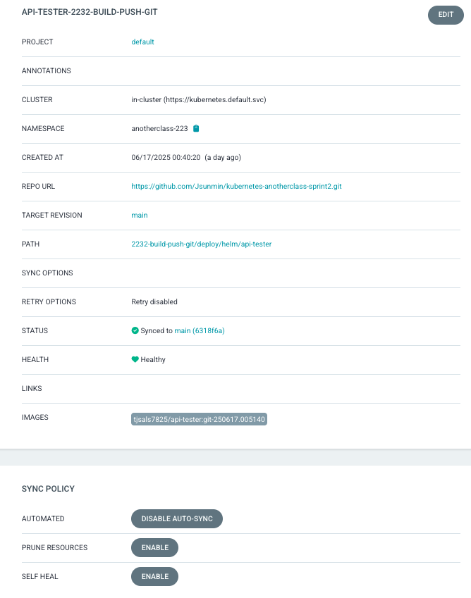The width and height of the screenshot is (471, 598).
Task: Click the synced revision main (6318f6a) link
Action: pos(200,330)
